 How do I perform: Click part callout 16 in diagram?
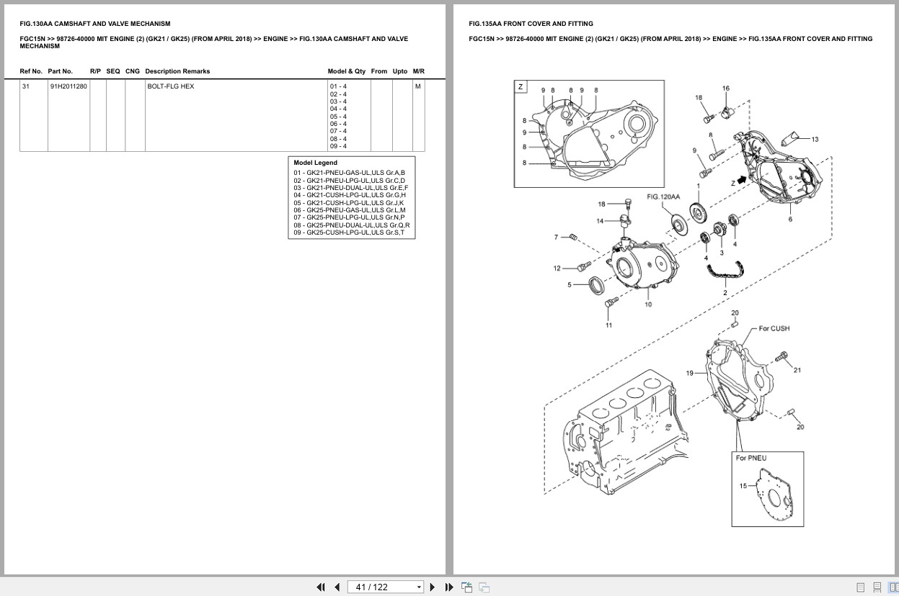click(x=726, y=89)
